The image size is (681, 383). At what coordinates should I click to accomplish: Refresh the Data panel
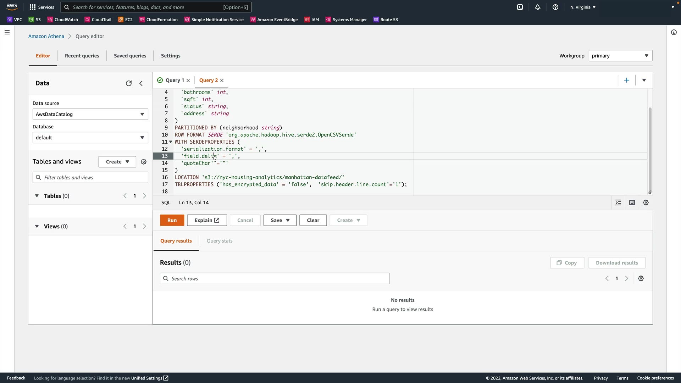(129, 83)
